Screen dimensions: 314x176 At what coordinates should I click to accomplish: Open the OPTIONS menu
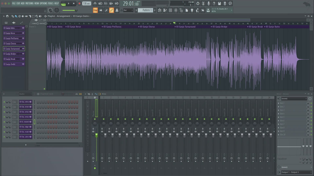click(43, 3)
